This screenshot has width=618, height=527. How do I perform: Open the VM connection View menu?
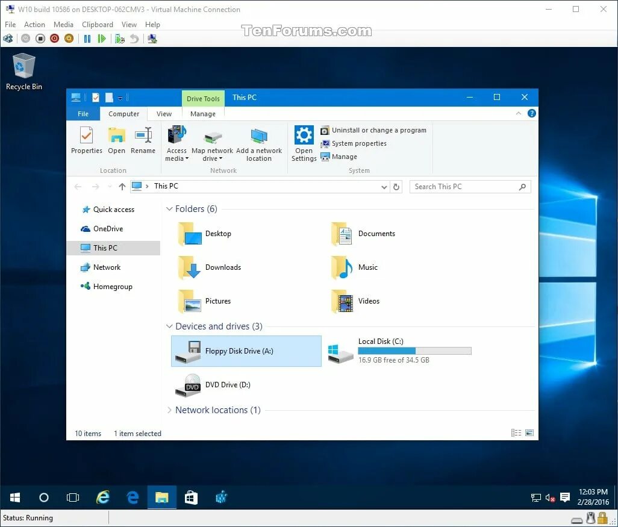[129, 25]
